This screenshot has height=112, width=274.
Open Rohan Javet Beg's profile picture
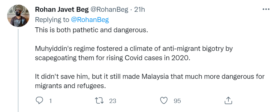click(18, 16)
